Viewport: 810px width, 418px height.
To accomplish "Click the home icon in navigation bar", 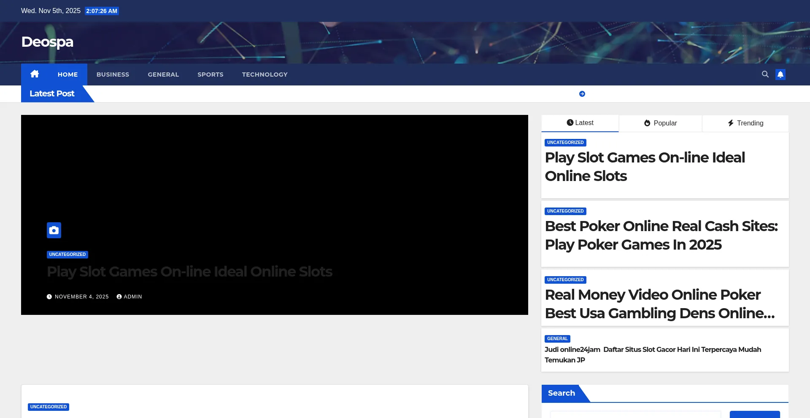I will coord(35,74).
